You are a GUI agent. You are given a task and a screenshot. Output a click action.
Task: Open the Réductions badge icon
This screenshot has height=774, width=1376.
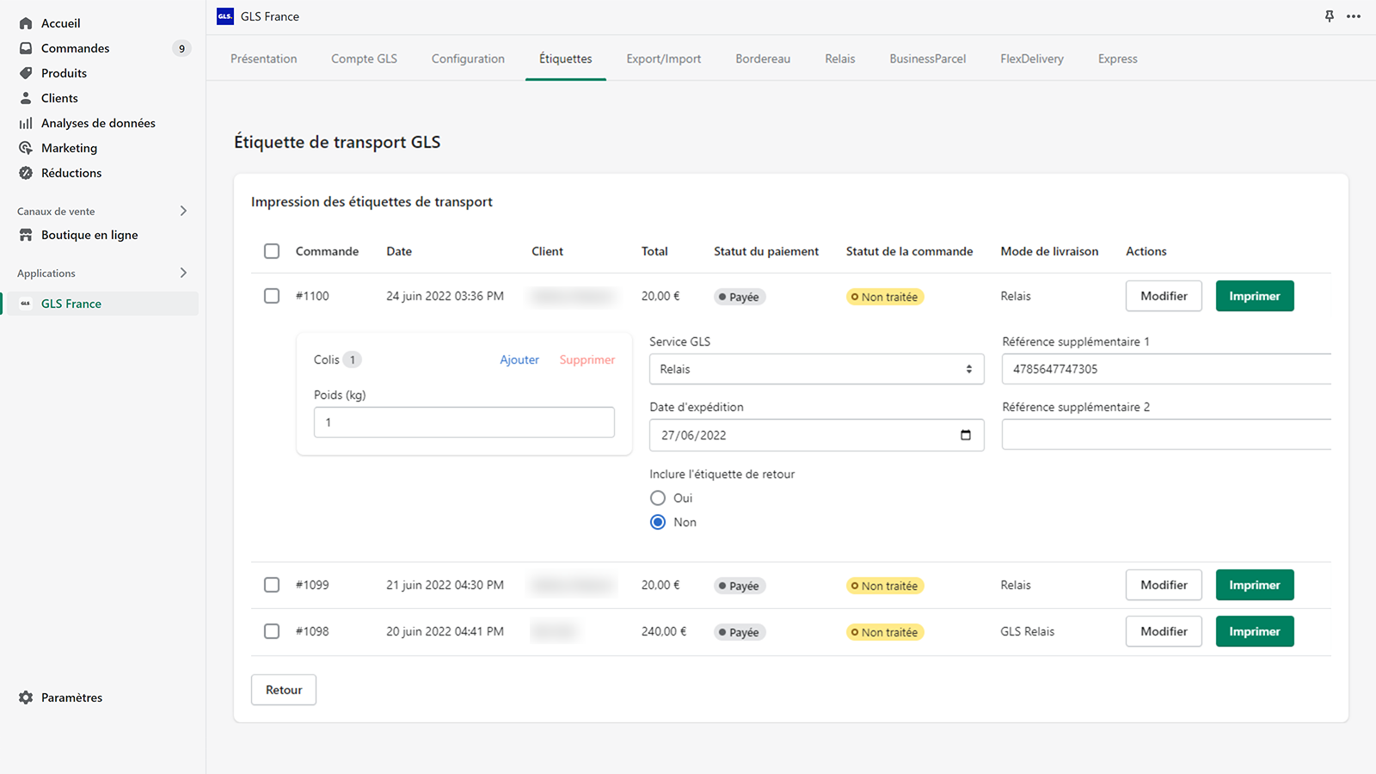click(x=26, y=173)
